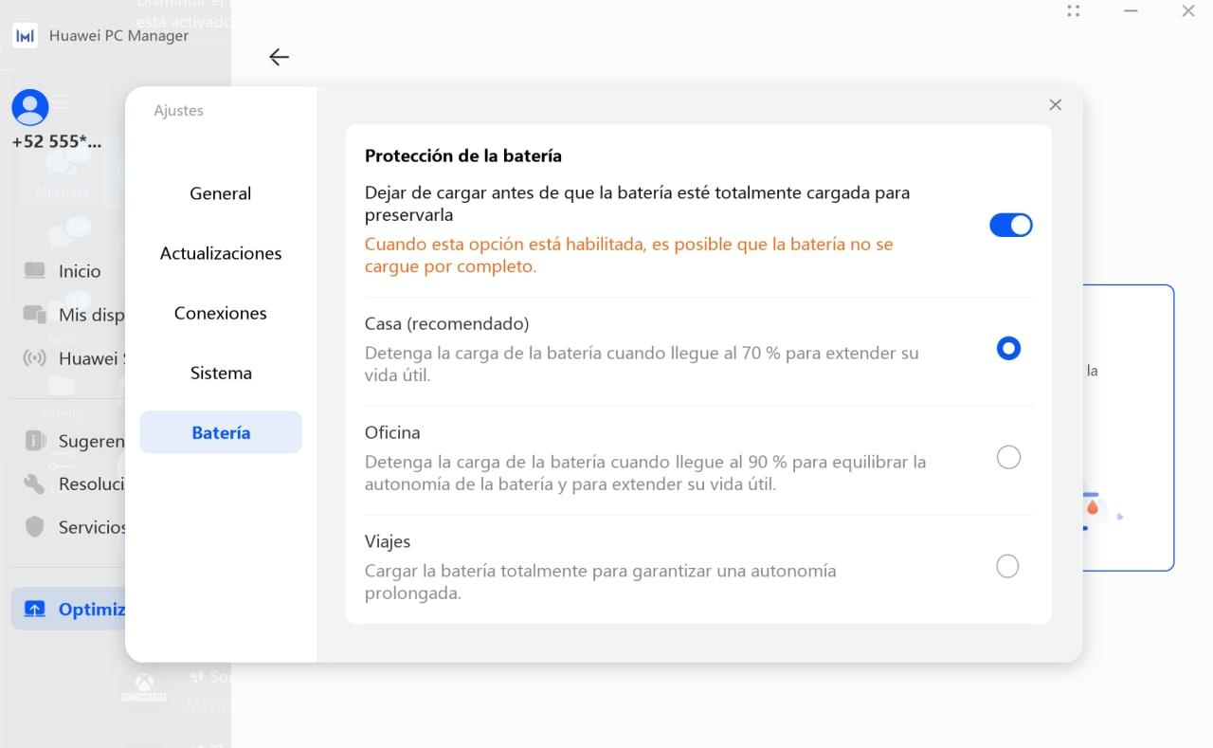This screenshot has height=748, width=1213.
Task: Disable the battery protection toggle switch
Action: 1010,226
